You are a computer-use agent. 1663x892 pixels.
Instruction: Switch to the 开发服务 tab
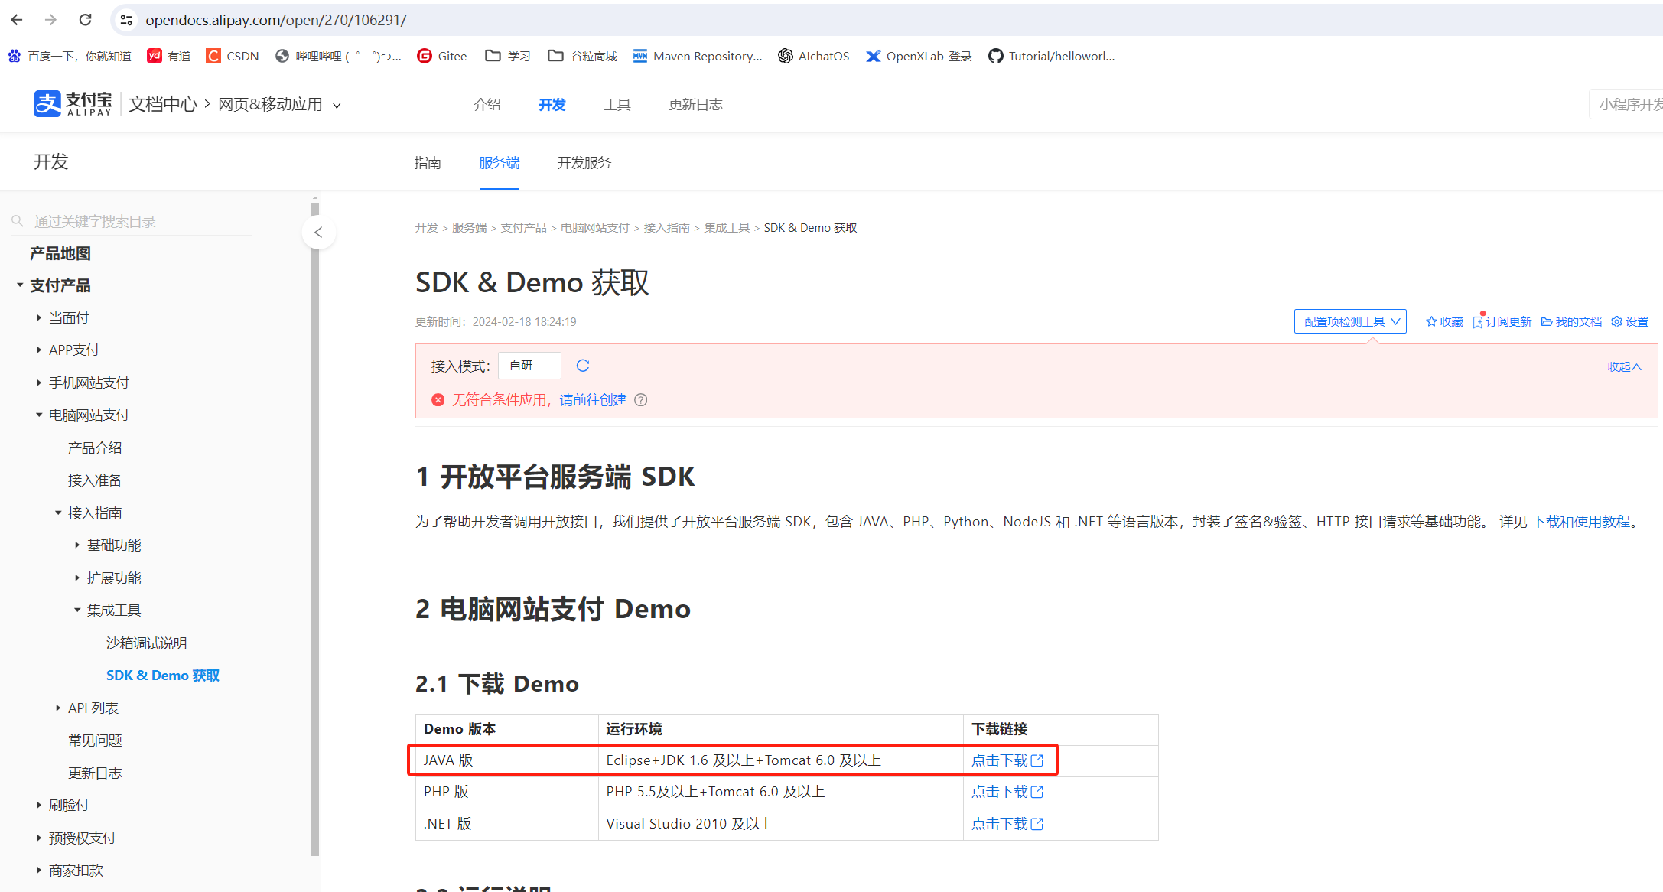584,163
